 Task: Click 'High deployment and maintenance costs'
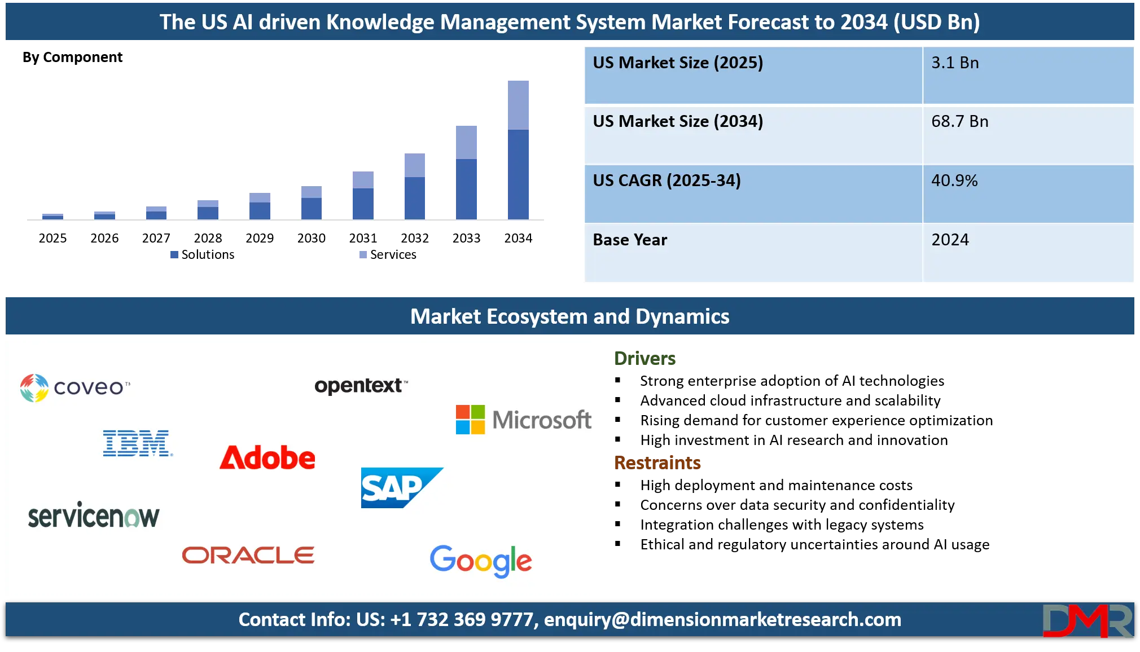click(x=776, y=485)
